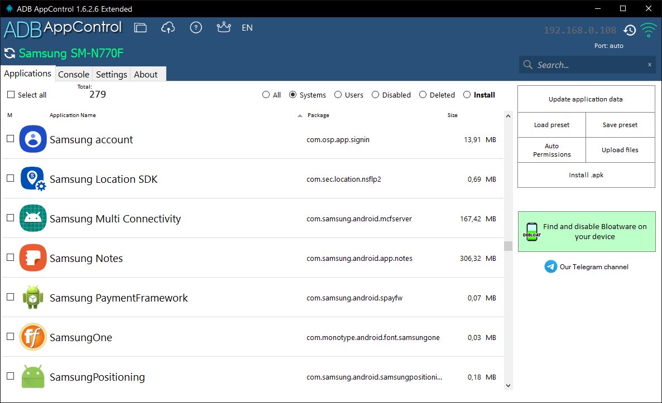Click the connection history clock icon
662x403 pixels.
pos(630,30)
